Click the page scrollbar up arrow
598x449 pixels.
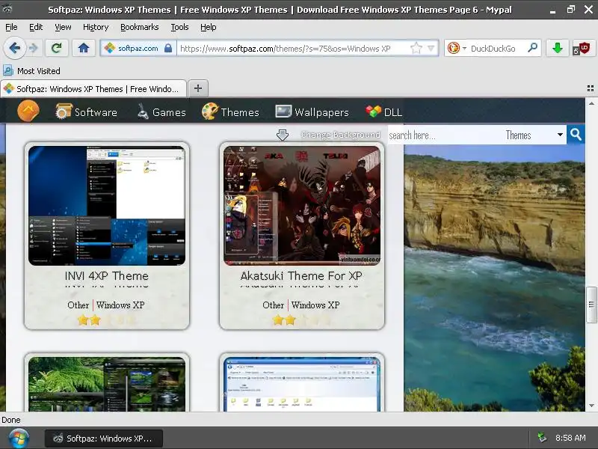[x=591, y=103]
